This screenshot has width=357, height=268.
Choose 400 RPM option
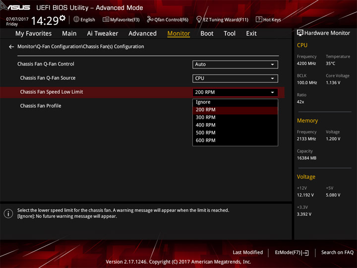tap(235, 125)
